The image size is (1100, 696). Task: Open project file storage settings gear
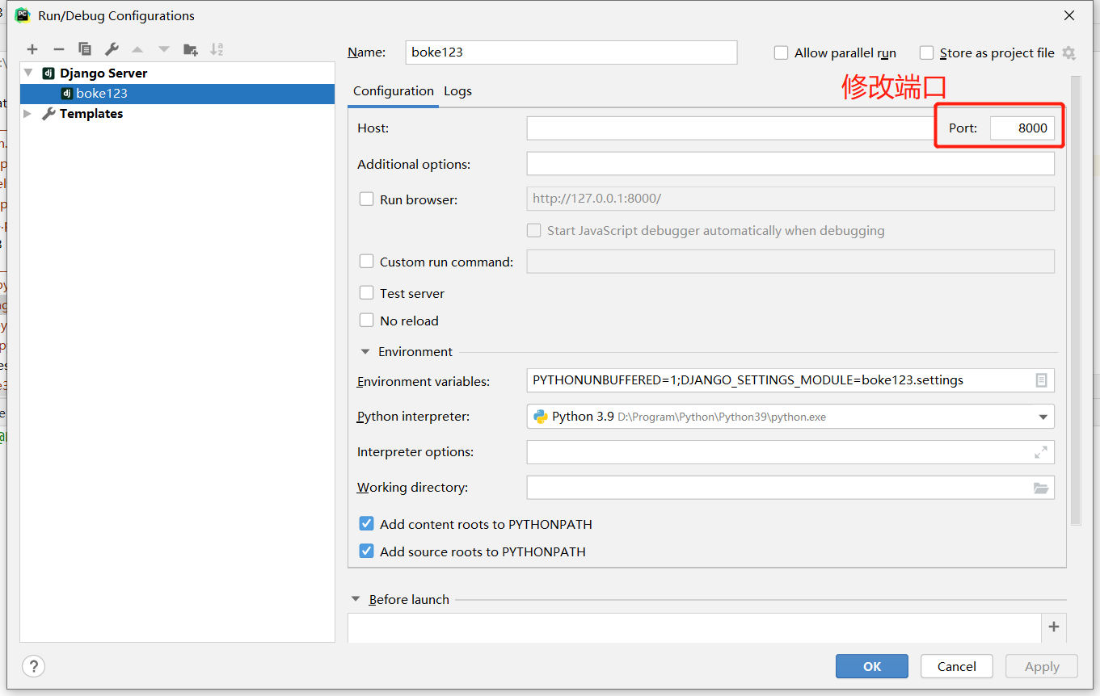(1068, 53)
